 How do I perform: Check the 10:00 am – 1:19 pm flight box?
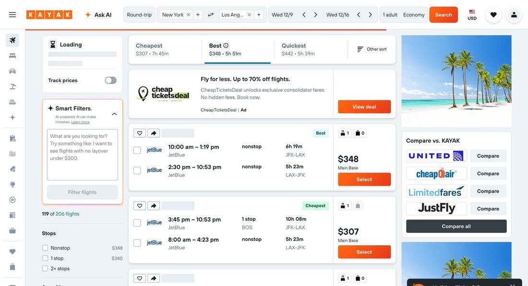point(137,150)
